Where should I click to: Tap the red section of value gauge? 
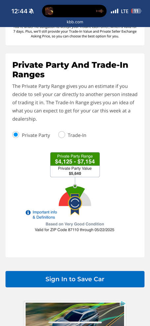click(63, 200)
